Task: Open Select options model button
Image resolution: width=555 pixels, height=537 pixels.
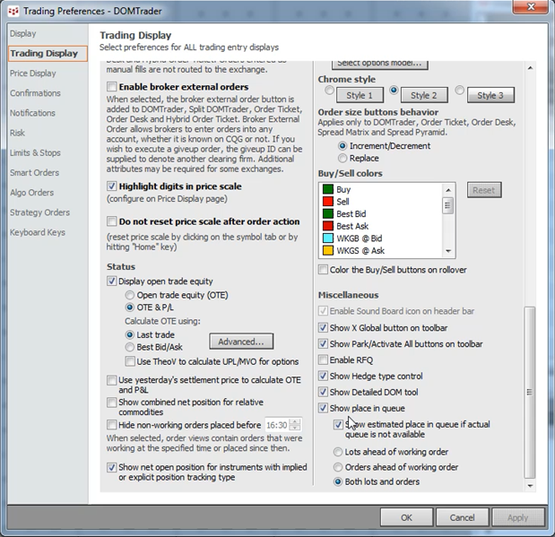Action: pyautogui.click(x=380, y=64)
